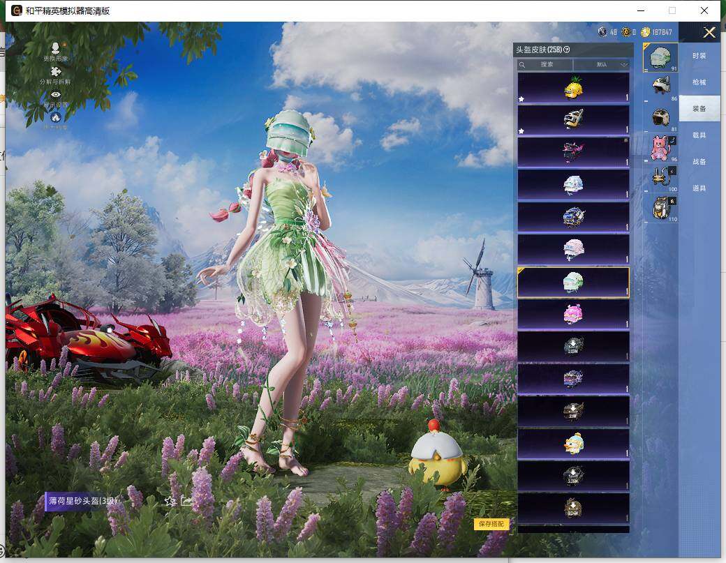Click the search field in helmet skins
This screenshot has width=726, height=563.
coord(547,64)
